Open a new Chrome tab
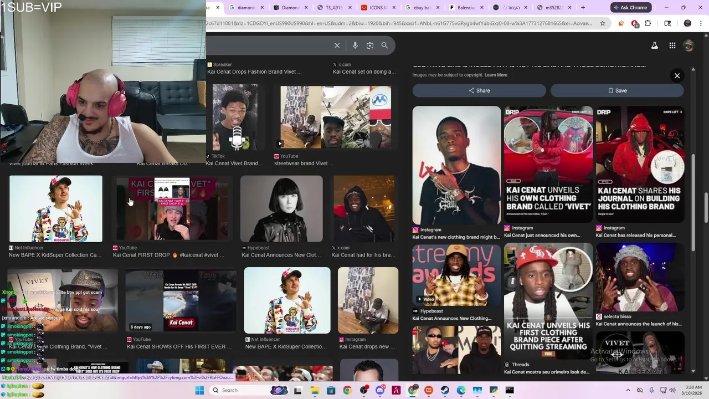The image size is (709, 399). pos(583,7)
